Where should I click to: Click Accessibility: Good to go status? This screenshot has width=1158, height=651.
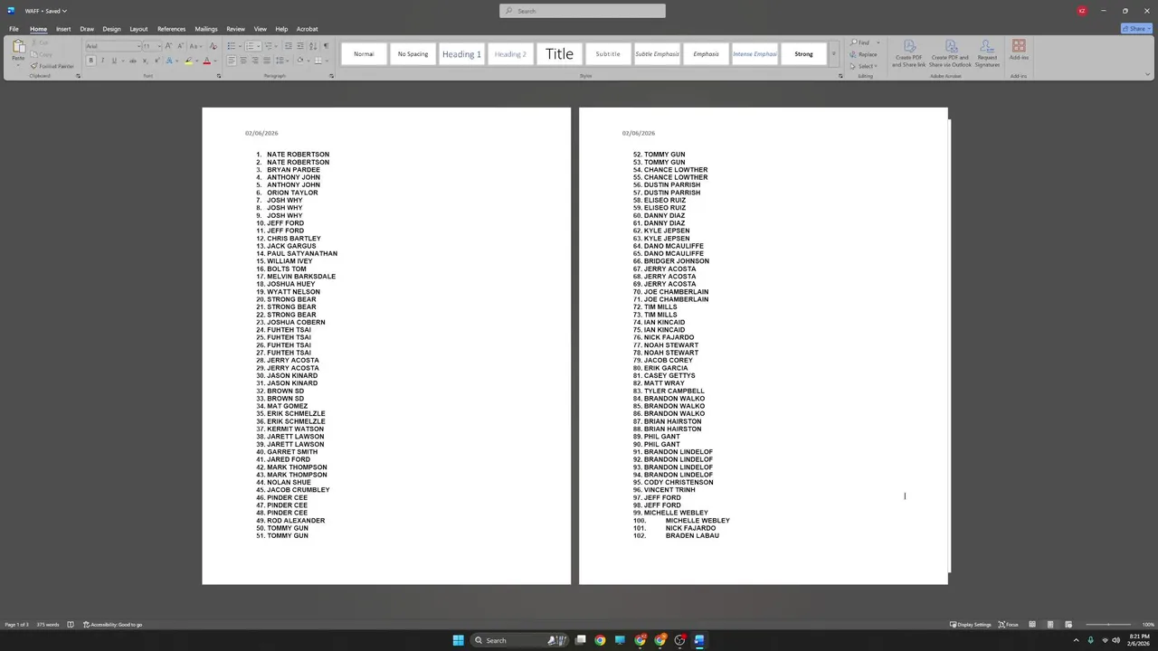pos(113,625)
